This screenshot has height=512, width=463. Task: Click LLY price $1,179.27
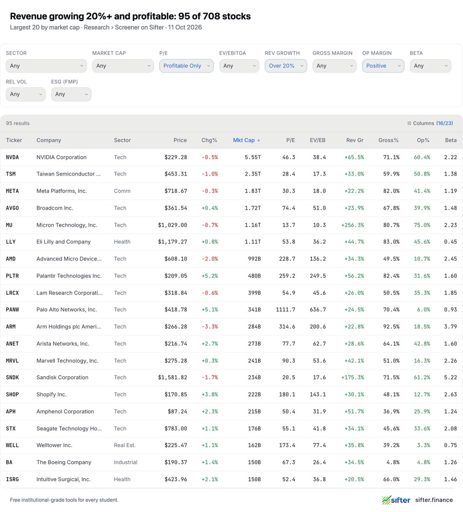click(x=172, y=242)
